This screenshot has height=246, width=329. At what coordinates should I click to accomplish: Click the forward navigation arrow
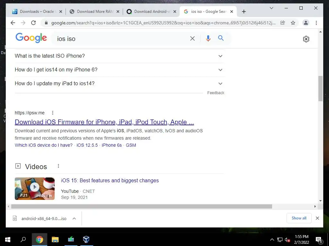[x=23, y=23]
